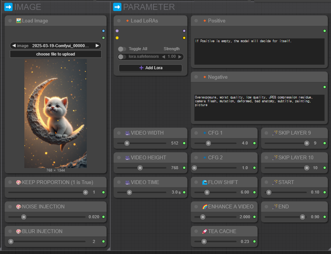Click the Add Lora button
The image size is (331, 254).
coord(150,68)
